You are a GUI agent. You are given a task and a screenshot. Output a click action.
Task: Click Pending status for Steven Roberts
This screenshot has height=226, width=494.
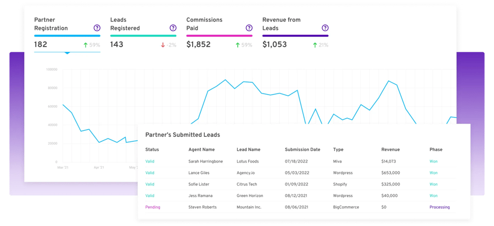tap(153, 207)
